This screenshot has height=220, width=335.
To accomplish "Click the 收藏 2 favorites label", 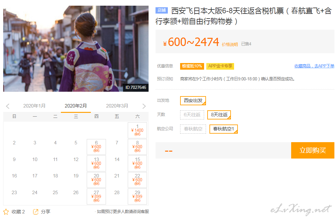I will pos(18,212).
